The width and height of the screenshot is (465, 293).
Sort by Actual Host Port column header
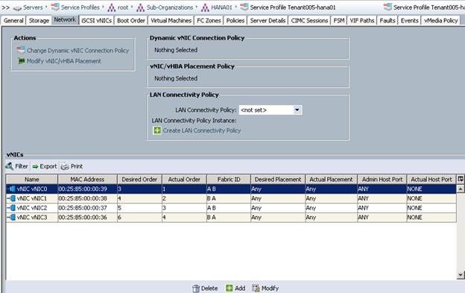pyautogui.click(x=431, y=179)
